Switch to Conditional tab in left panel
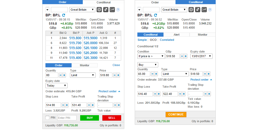Viewport: 258px width, 130px height. click(x=103, y=2)
